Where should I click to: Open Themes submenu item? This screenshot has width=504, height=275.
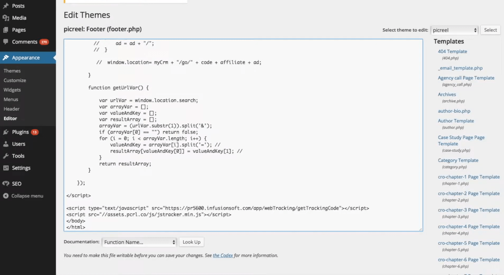(12, 71)
